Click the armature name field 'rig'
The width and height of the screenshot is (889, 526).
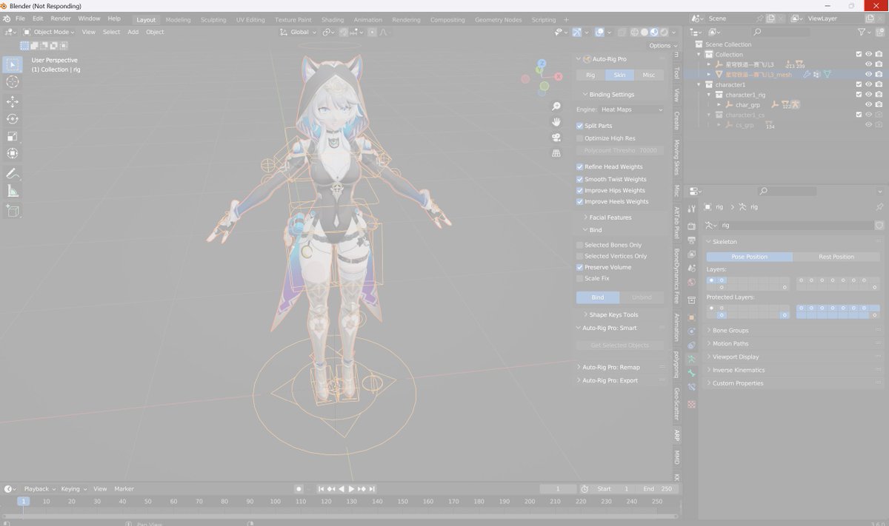(795, 225)
